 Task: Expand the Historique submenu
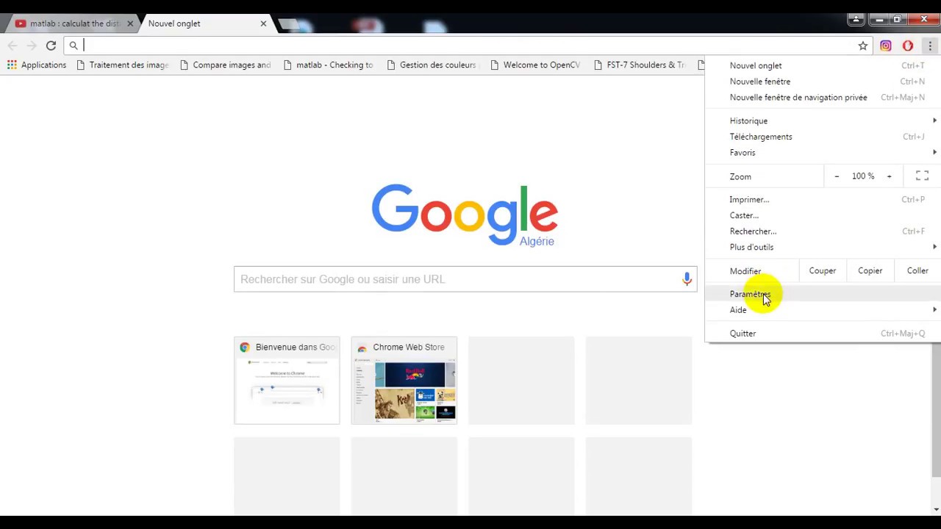(823, 120)
